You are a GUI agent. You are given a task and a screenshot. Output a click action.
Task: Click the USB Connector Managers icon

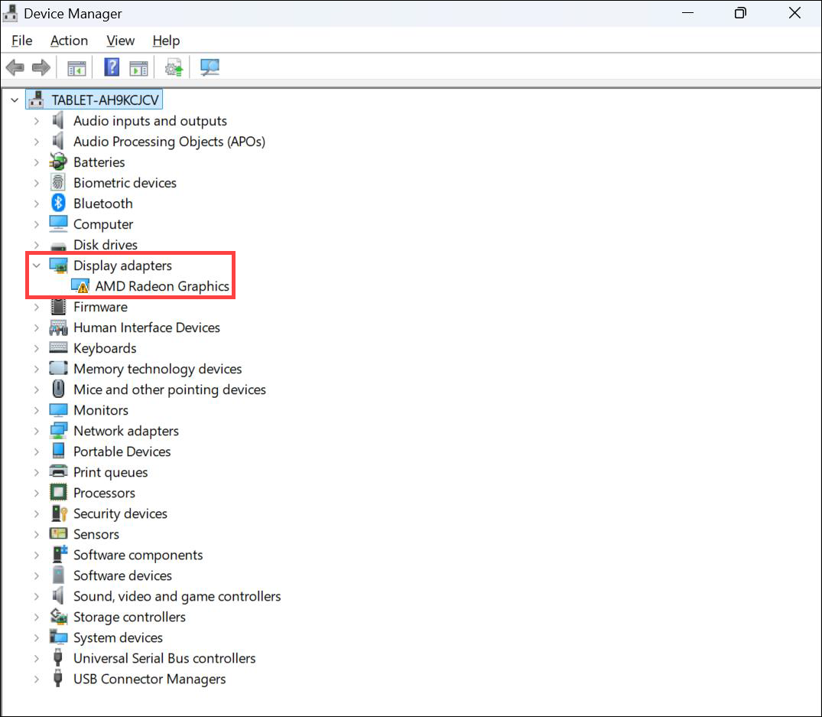pos(58,678)
